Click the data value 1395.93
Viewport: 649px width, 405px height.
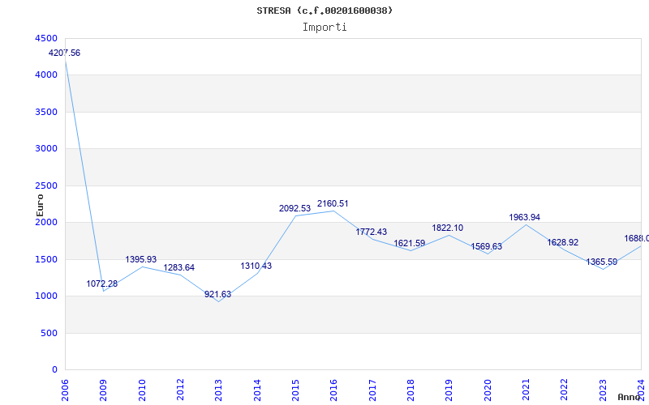(x=140, y=259)
